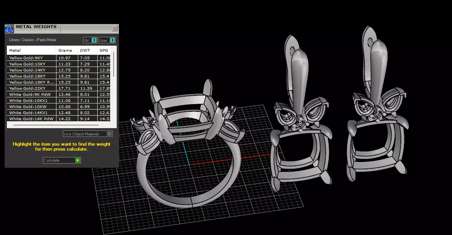Click the 6.99 DWT value
Viewport: 452px width, 235px height.
point(85,106)
